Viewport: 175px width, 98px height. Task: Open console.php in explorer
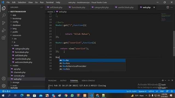pyautogui.click(x=19, y=76)
